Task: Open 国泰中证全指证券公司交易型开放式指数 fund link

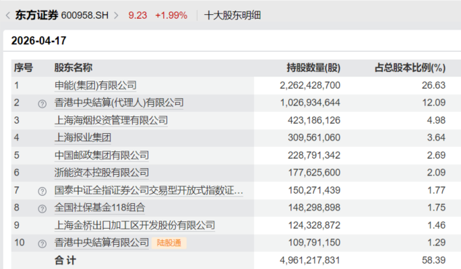Action: (149, 190)
